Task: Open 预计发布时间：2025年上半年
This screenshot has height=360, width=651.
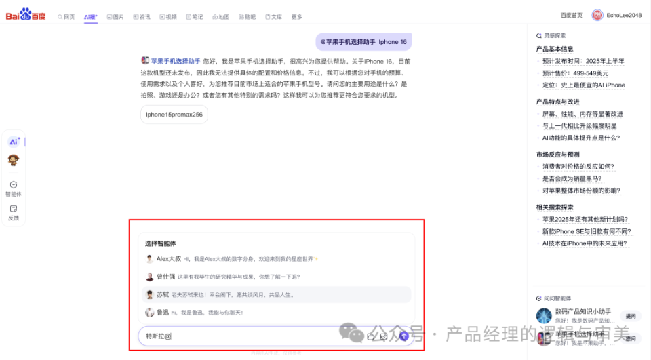Action: tap(583, 62)
